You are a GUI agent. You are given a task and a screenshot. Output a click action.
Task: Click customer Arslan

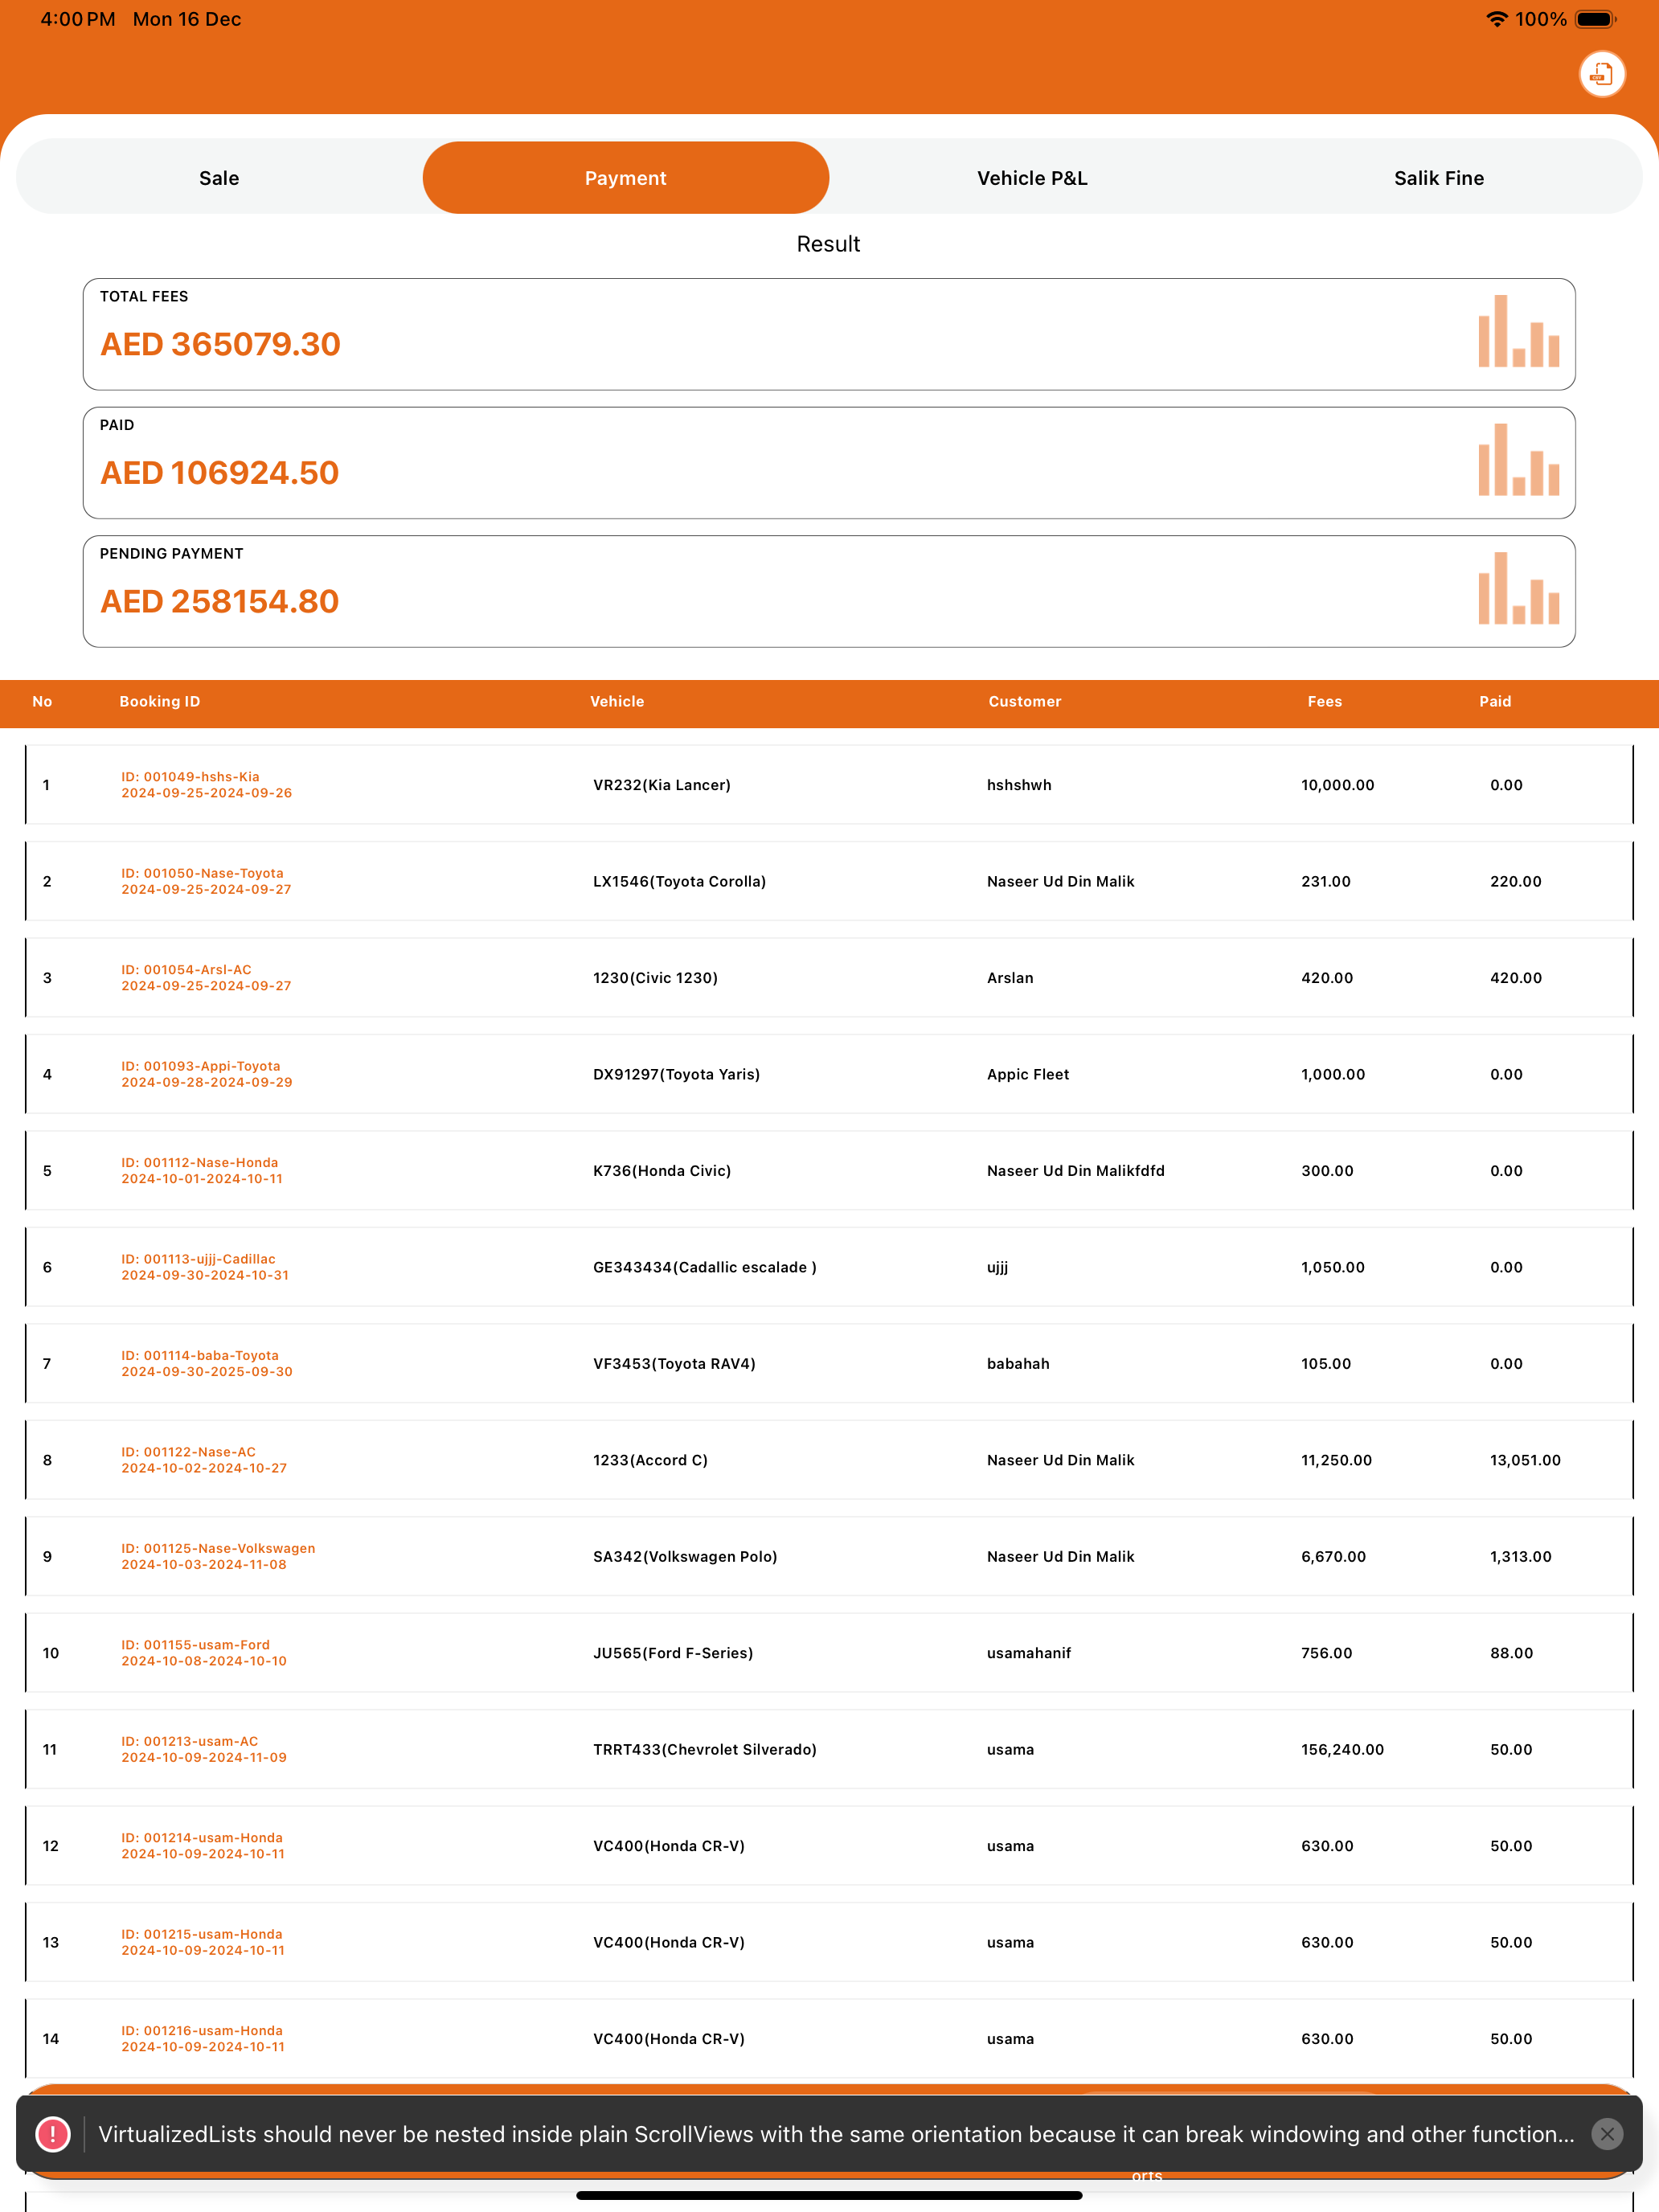1010,978
